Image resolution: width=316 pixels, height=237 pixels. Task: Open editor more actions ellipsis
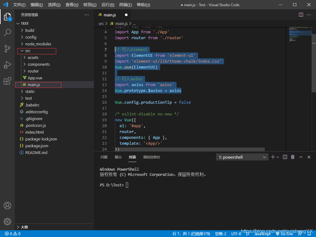(x=309, y=15)
